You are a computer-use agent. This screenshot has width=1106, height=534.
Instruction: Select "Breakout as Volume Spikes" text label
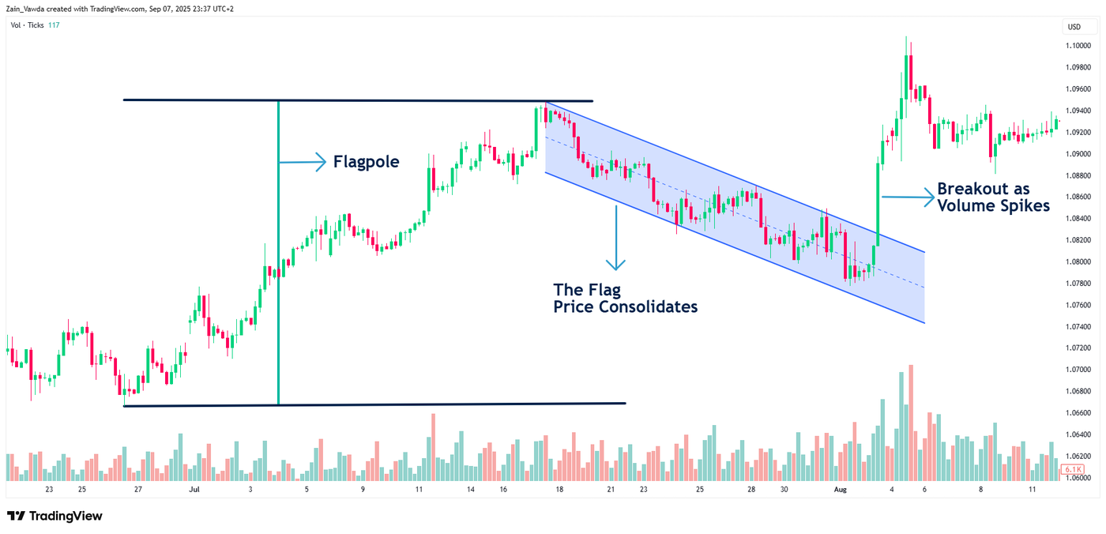pyautogui.click(x=993, y=197)
